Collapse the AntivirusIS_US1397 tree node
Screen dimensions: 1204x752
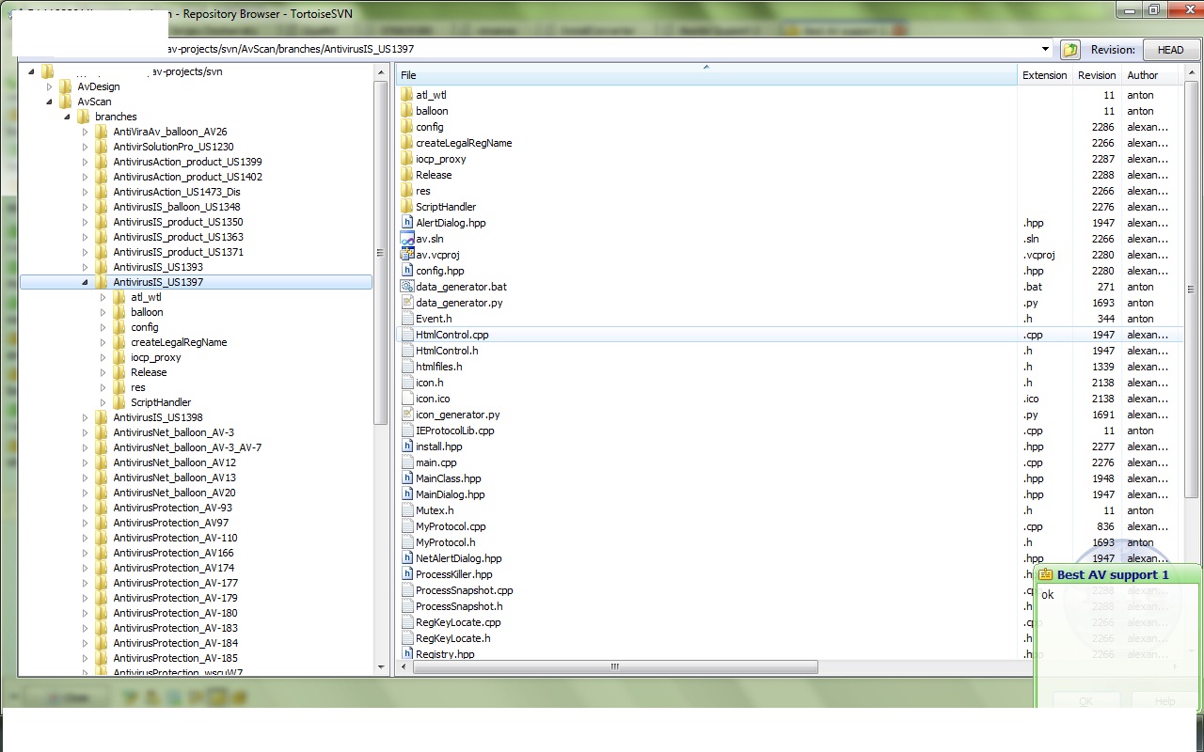85,282
